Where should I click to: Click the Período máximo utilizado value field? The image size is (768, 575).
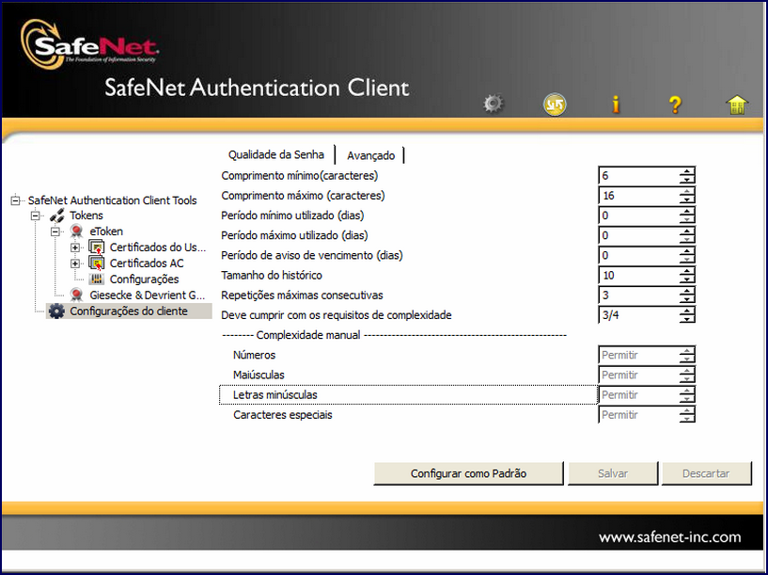[638, 235]
